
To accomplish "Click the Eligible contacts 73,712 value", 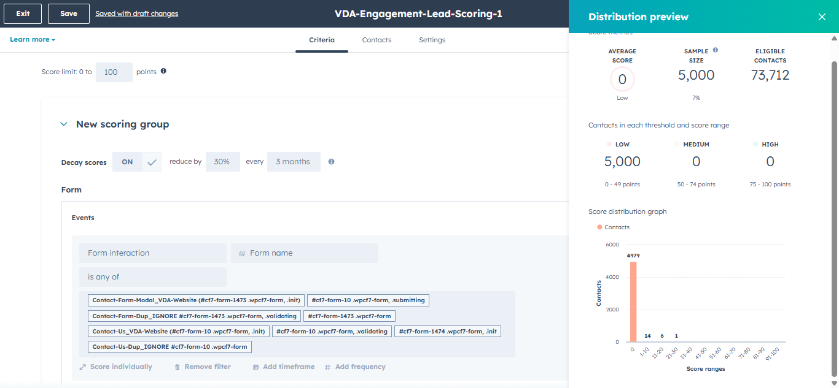I will (x=770, y=75).
